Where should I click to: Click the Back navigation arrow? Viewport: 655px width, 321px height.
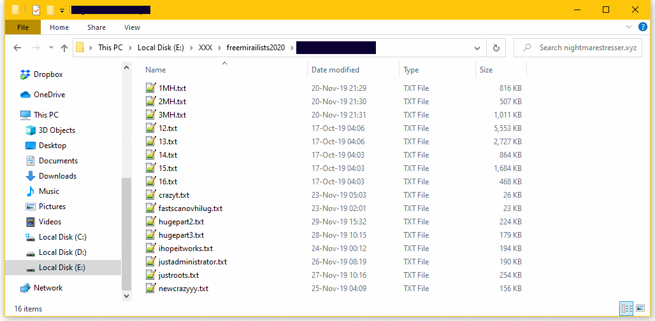click(17, 48)
